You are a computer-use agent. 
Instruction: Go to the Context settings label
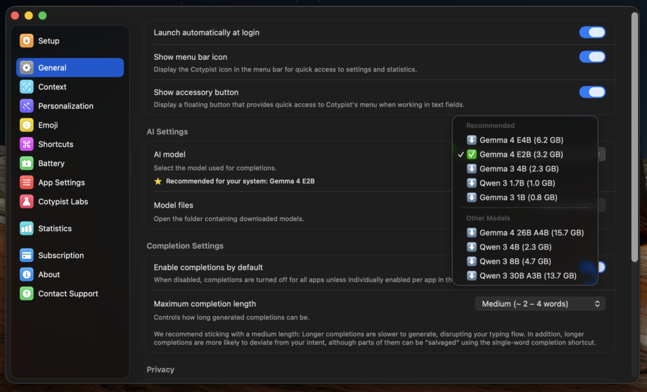52,87
